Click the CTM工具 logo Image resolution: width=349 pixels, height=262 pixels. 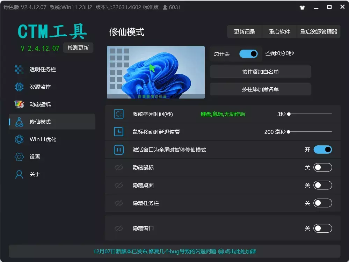click(x=52, y=31)
